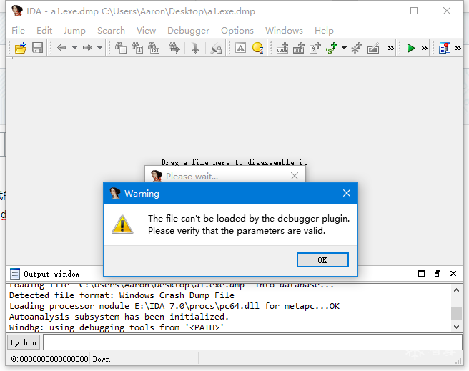
Task: Open the forward-arrow history dropdown
Action: 99,48
